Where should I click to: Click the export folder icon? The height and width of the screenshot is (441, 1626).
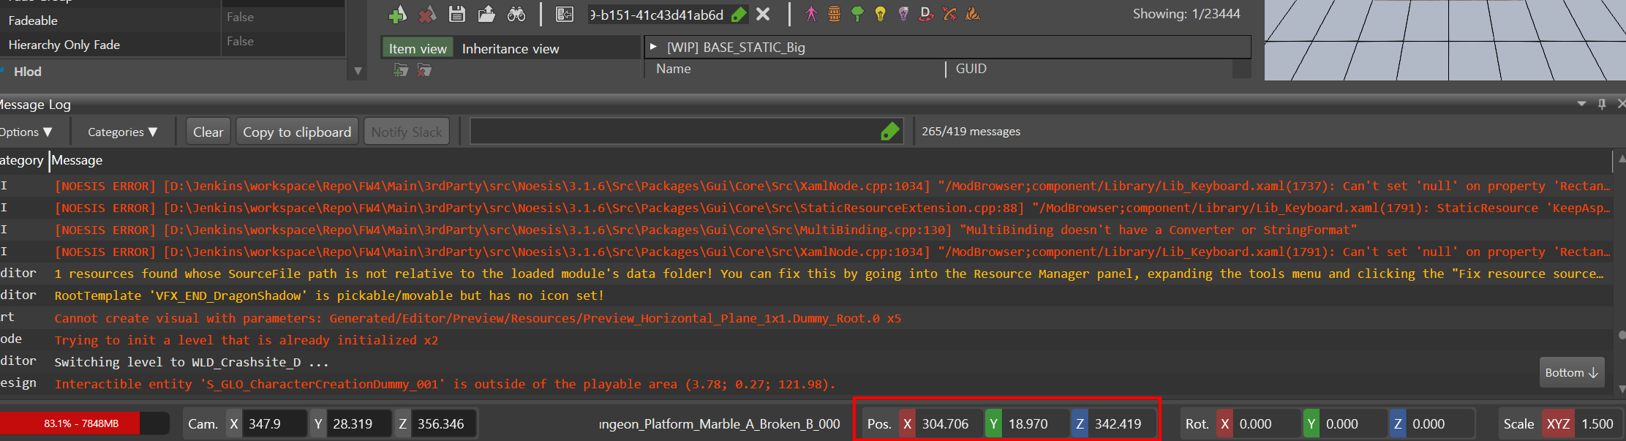point(486,14)
